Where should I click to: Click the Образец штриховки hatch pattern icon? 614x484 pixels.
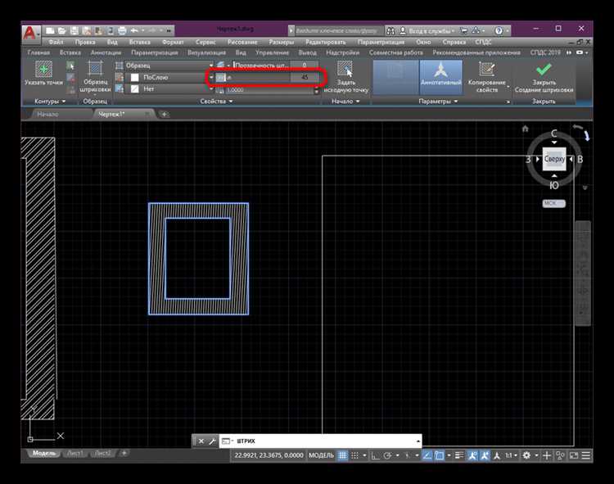(x=95, y=69)
